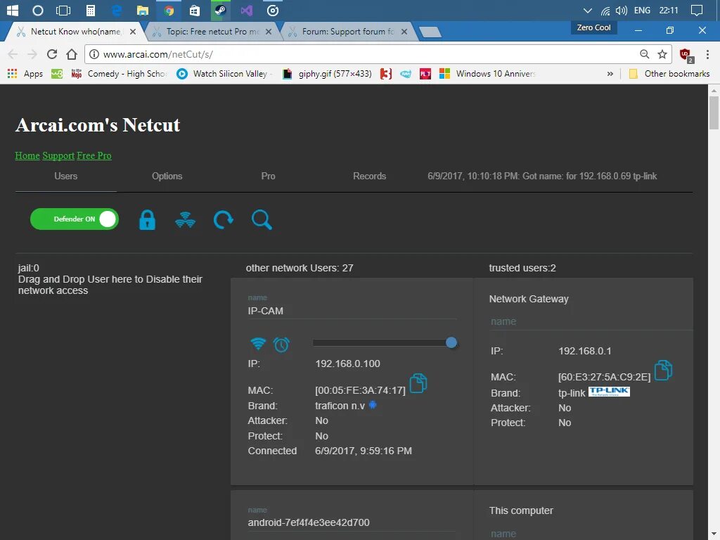Viewport: 720px width, 540px height.
Task: Close the Topic: Free netcut Pro tab
Action: point(269,32)
